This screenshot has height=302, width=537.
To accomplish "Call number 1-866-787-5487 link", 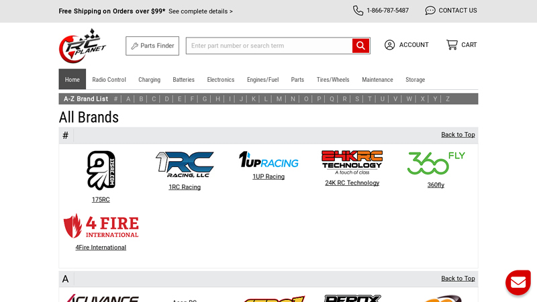I will pos(387,11).
